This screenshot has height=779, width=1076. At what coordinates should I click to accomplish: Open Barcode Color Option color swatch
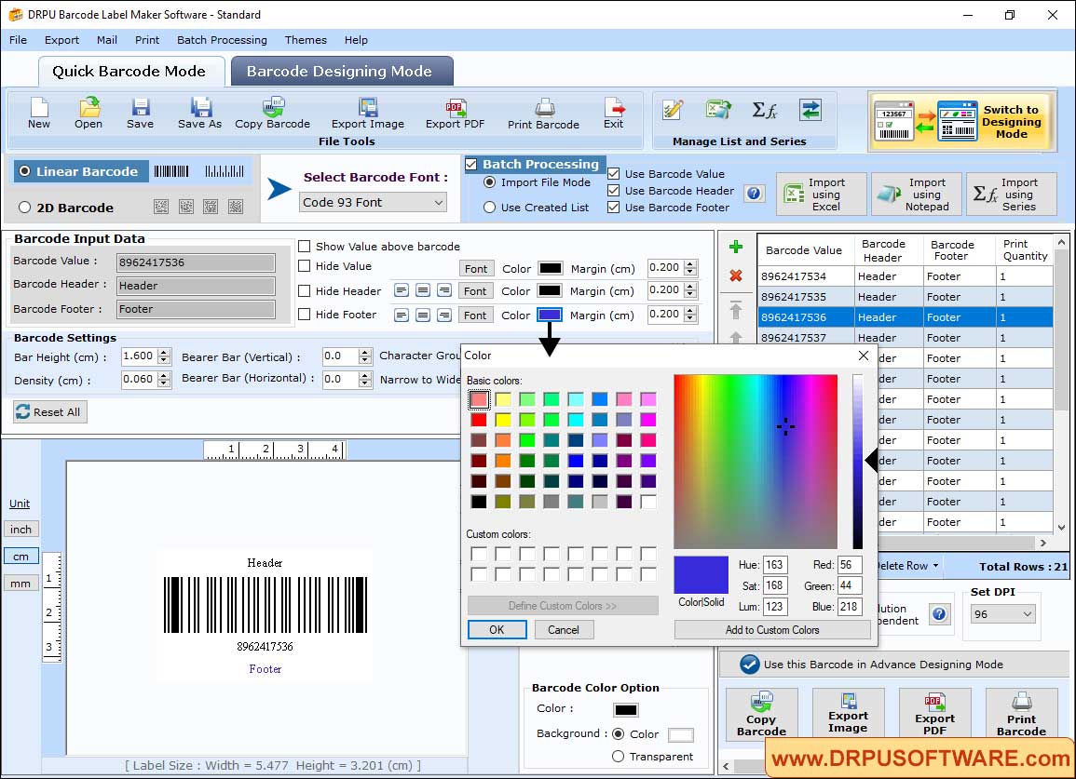tap(625, 710)
